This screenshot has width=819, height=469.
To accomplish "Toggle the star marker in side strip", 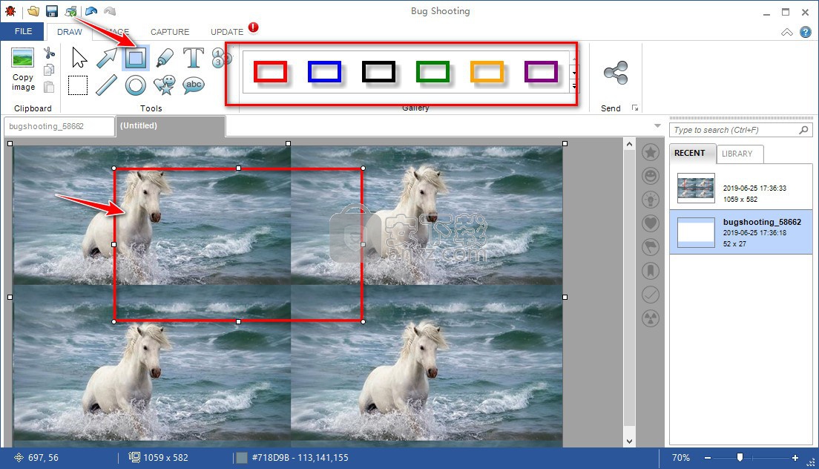I will [651, 152].
